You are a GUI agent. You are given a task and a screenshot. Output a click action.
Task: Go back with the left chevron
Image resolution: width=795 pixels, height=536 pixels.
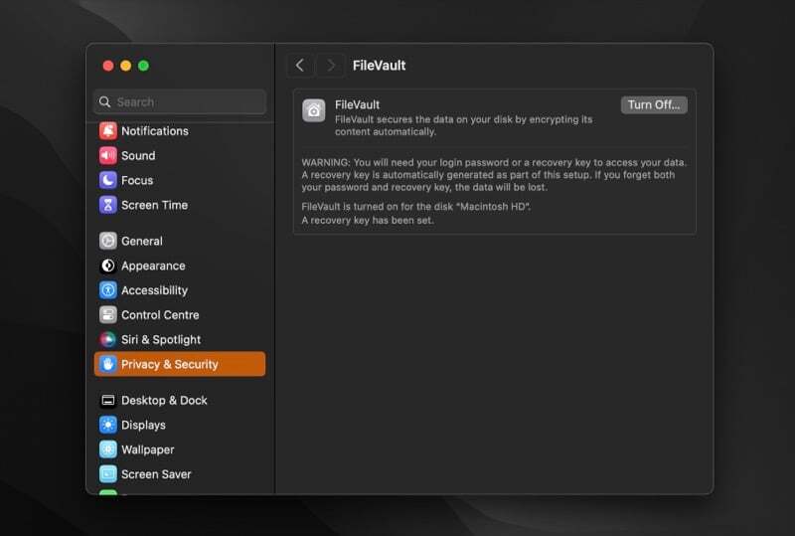coord(300,66)
